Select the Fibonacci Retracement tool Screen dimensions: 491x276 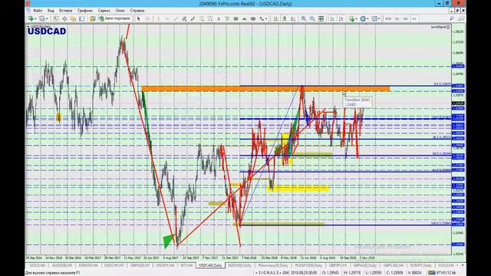tap(201, 18)
